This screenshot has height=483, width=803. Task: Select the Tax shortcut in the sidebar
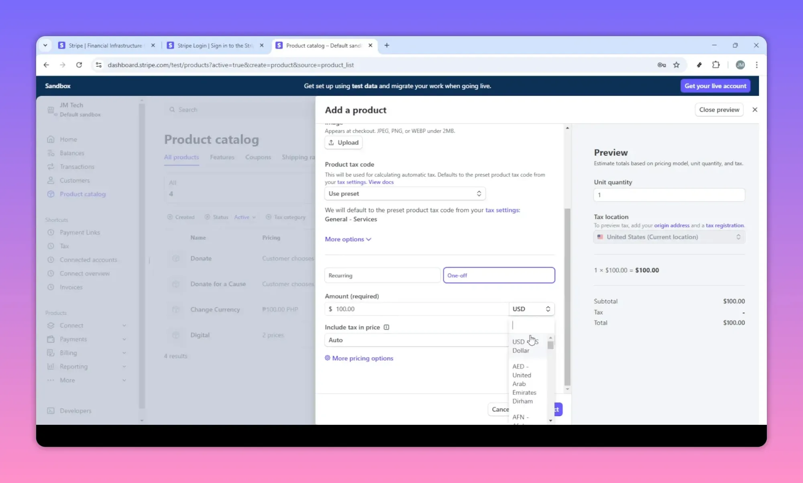coord(64,246)
